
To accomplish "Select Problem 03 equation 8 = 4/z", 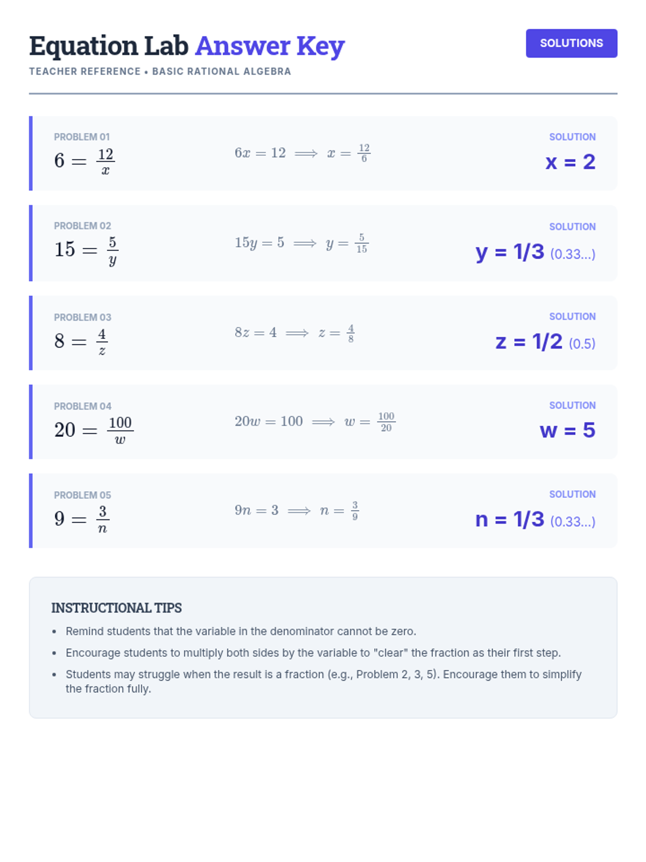I will 81,341.
